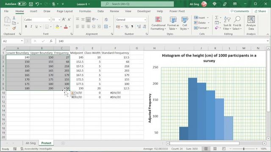Image resolution: width=271 pixels, height=152 pixels.
Task: Open Conditional Formatting menu
Action: 158,24
